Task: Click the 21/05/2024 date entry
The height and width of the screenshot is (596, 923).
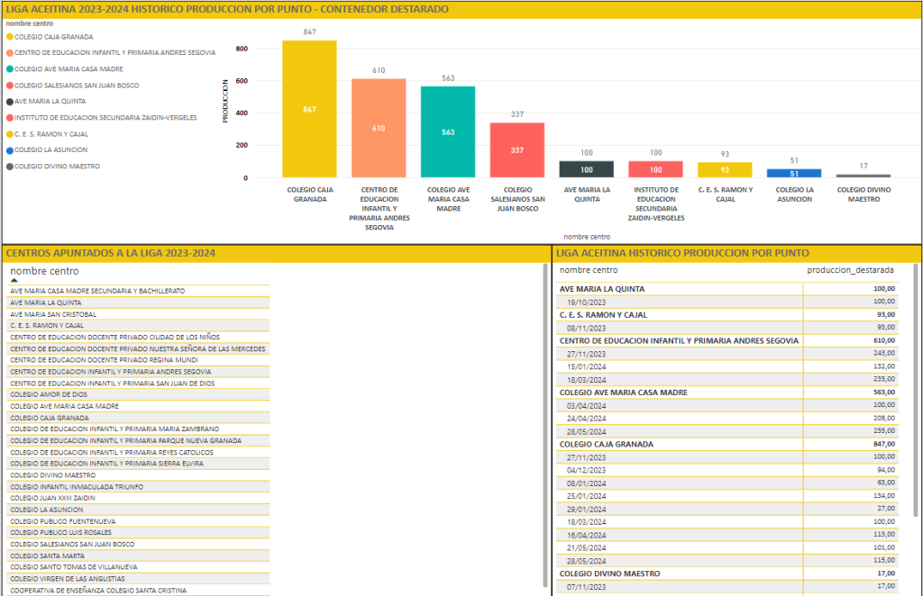Action: pos(586,547)
